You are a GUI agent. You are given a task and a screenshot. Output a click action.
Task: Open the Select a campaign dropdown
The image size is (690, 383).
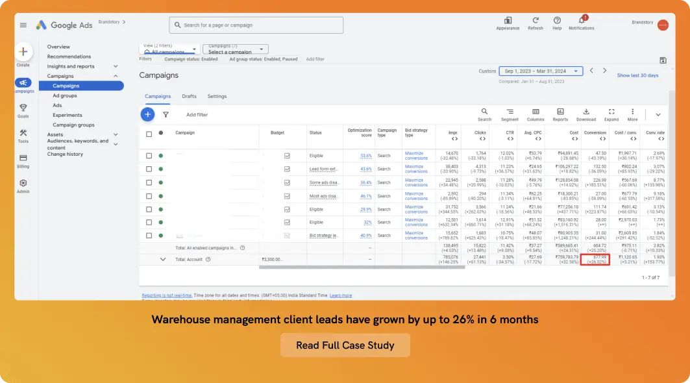coord(235,49)
